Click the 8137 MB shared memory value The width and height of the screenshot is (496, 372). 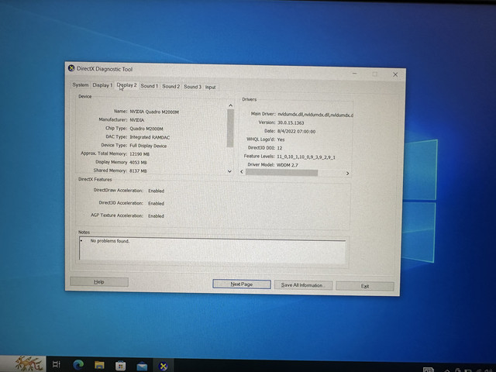tap(138, 170)
